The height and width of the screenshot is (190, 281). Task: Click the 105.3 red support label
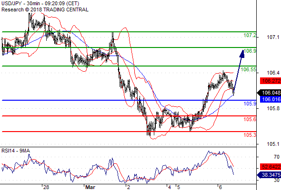point(250,135)
